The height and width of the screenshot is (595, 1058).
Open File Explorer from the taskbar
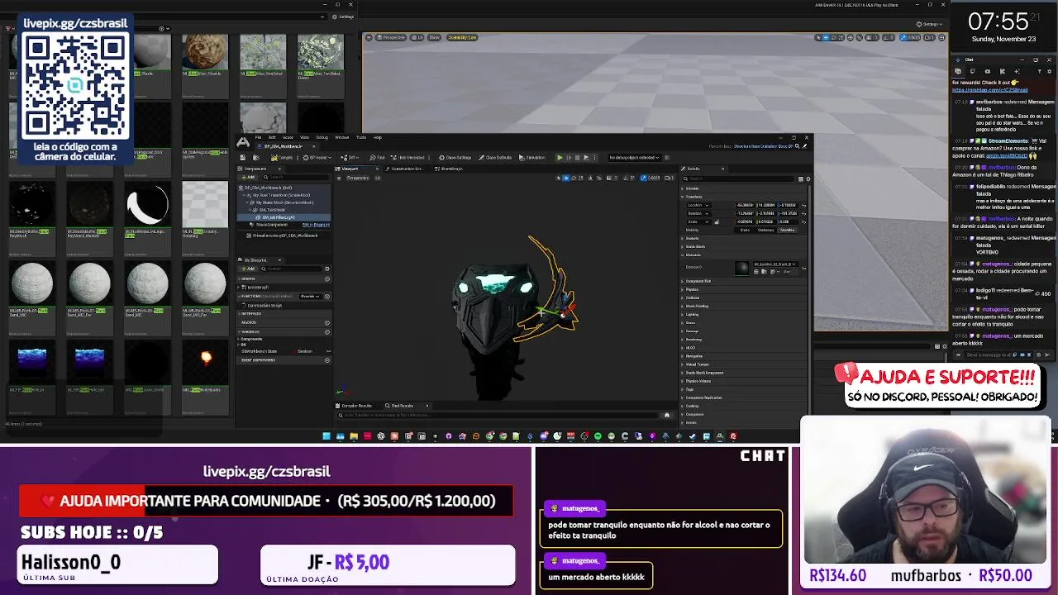354,436
